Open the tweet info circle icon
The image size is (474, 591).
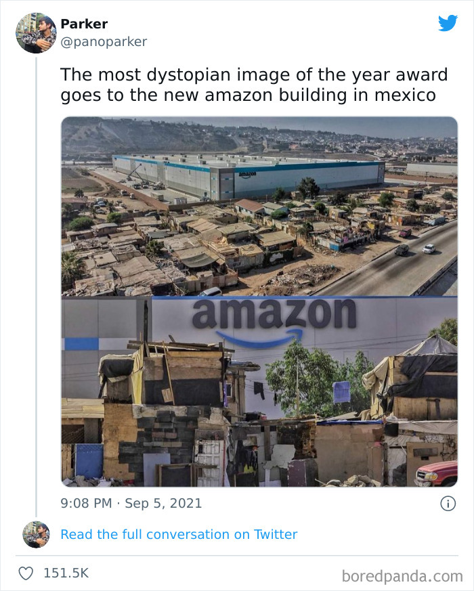tap(448, 504)
